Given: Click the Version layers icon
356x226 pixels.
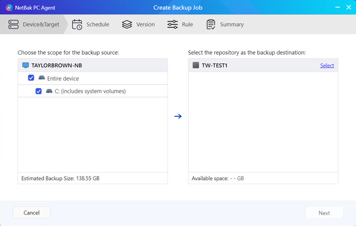Looking at the screenshot, I should pos(127,24).
